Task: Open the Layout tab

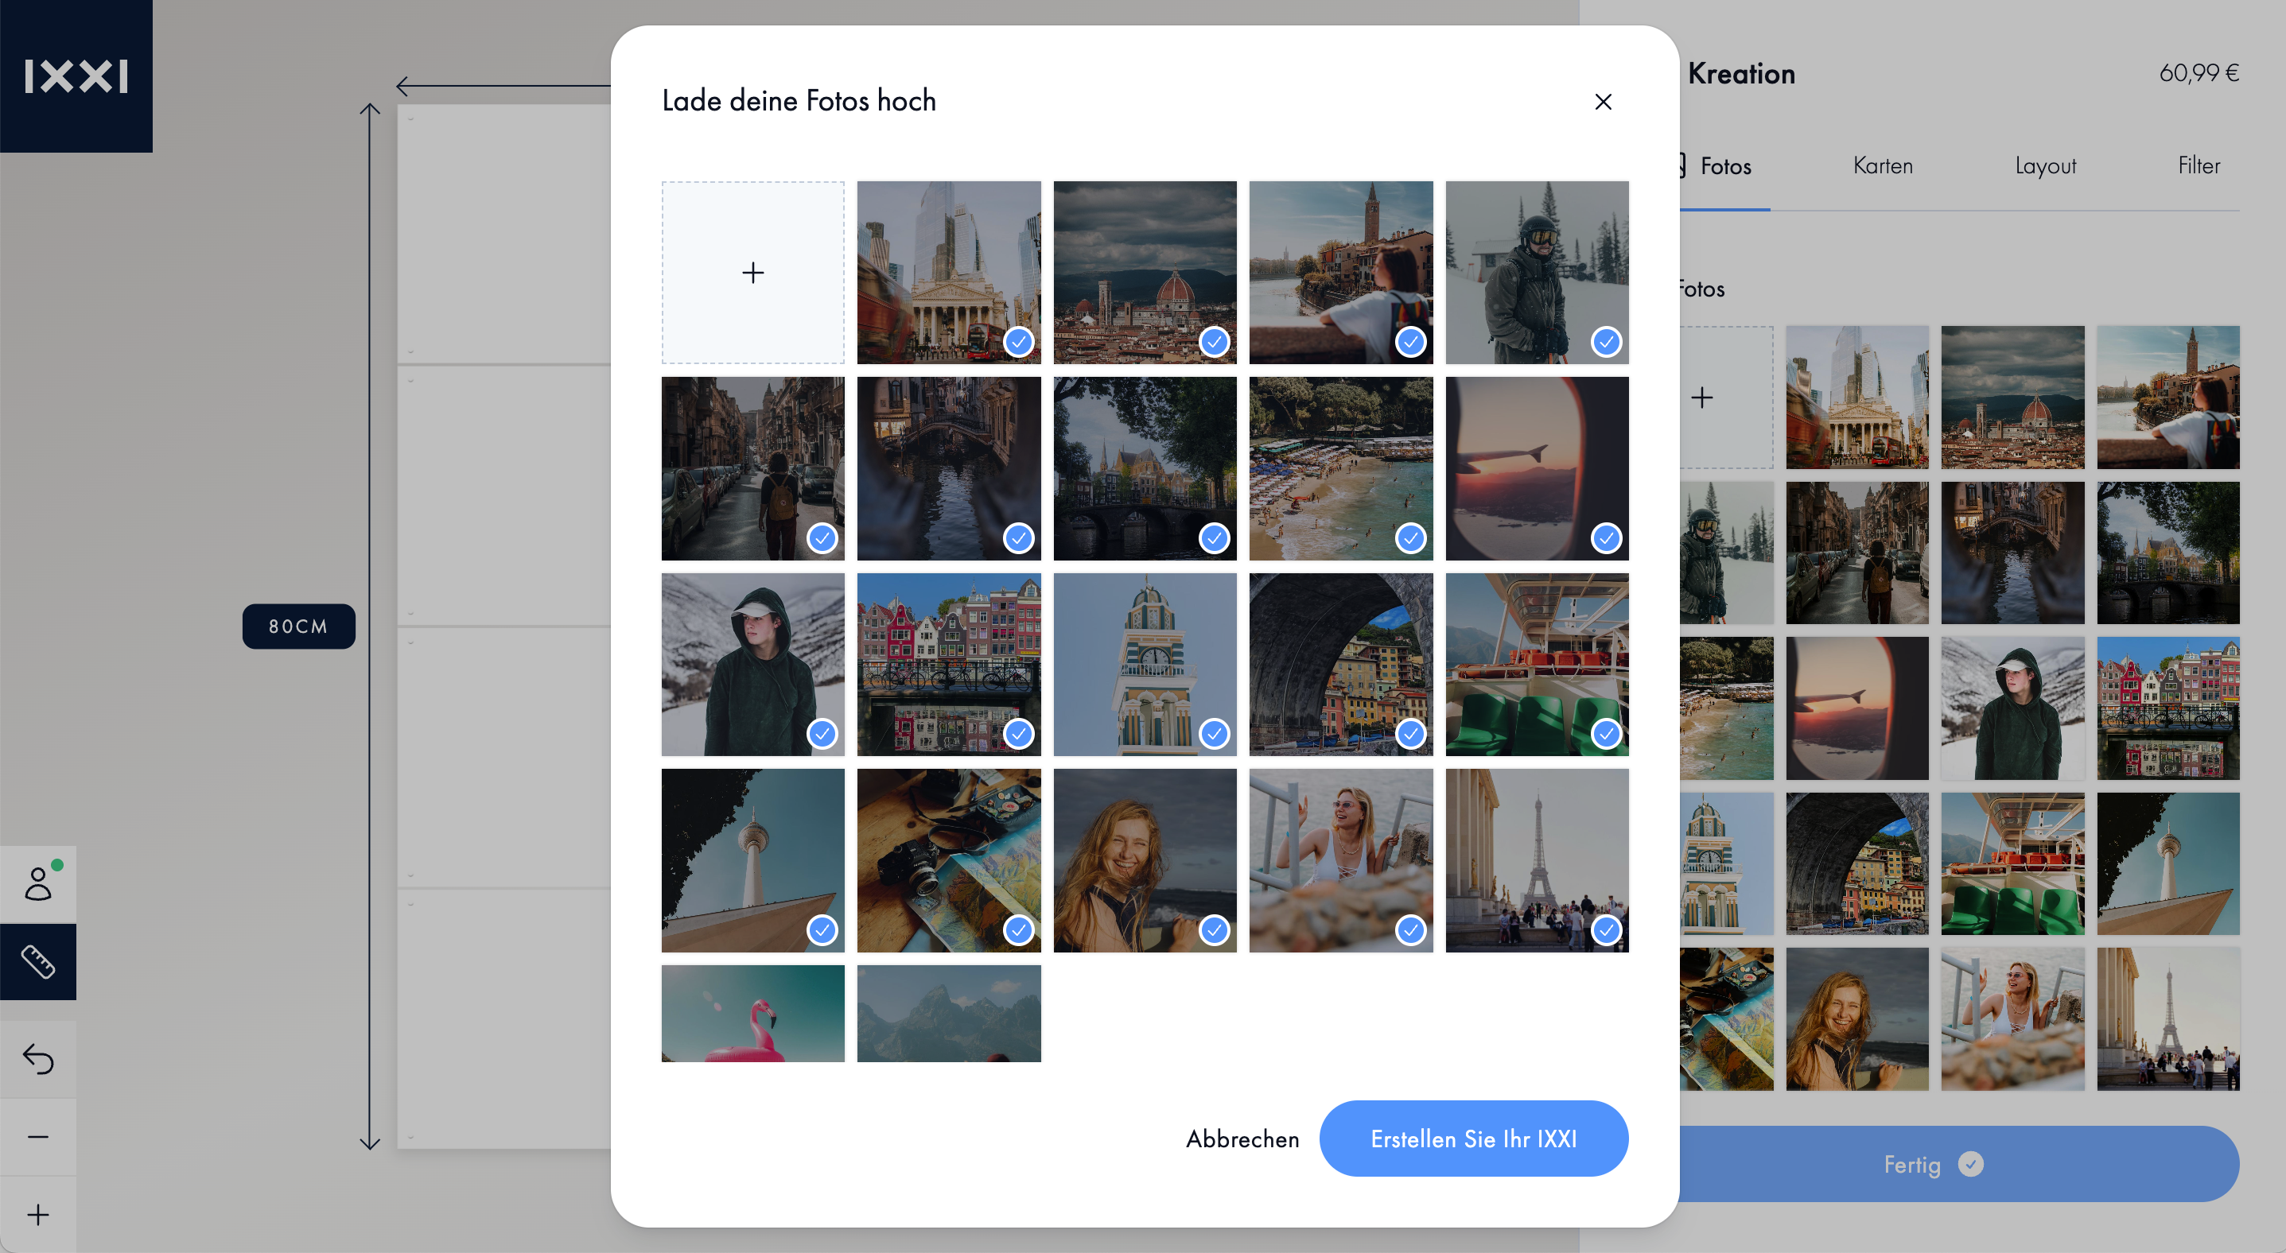Action: (x=2045, y=166)
